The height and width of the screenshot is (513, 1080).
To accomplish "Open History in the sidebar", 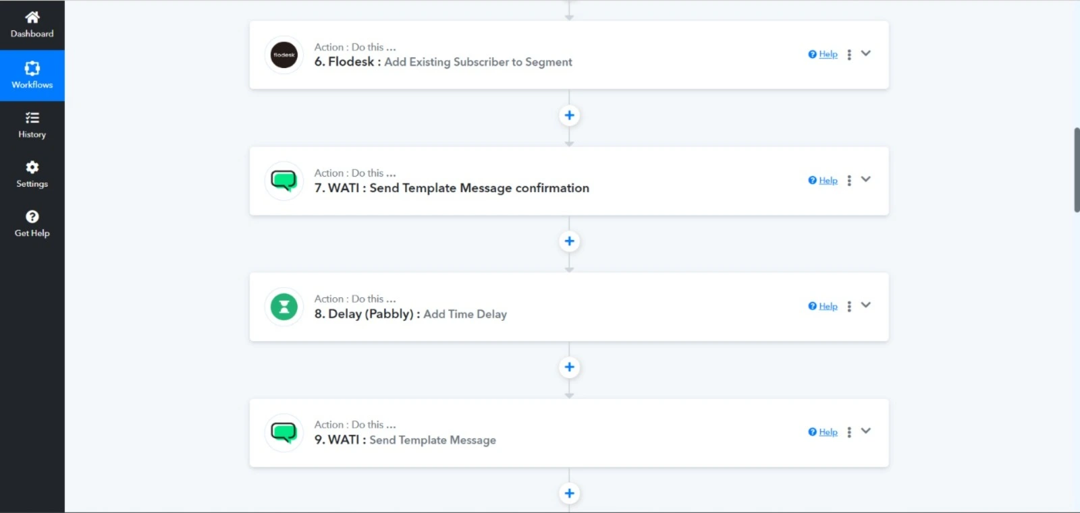I will (x=32, y=125).
